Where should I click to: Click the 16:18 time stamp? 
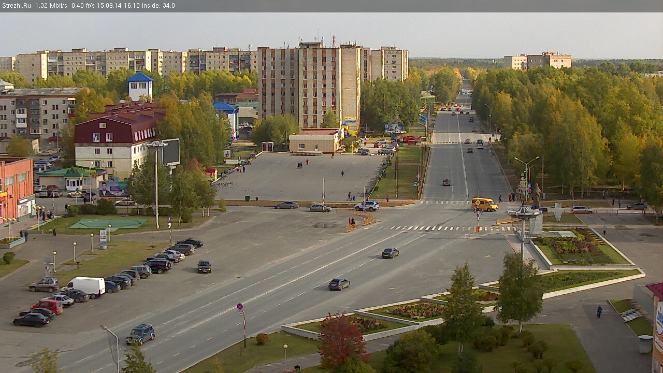click(132, 6)
